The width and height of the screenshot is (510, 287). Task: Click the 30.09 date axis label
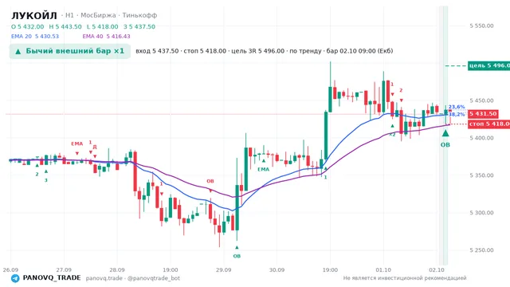tap(277, 270)
